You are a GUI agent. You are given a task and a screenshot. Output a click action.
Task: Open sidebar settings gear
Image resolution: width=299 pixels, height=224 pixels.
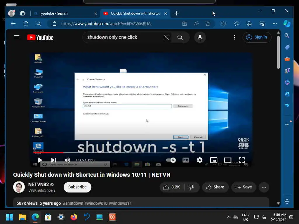[287, 202]
